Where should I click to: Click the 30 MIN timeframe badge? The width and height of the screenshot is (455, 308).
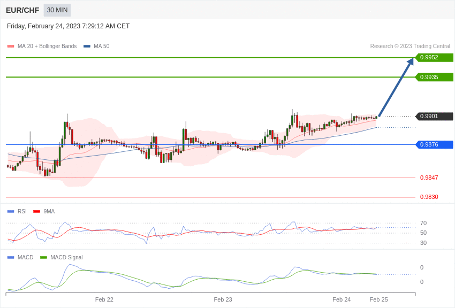tap(57, 10)
